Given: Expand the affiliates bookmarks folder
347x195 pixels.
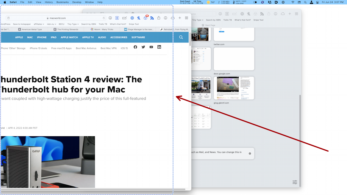Looking at the screenshot, I should [39, 24].
